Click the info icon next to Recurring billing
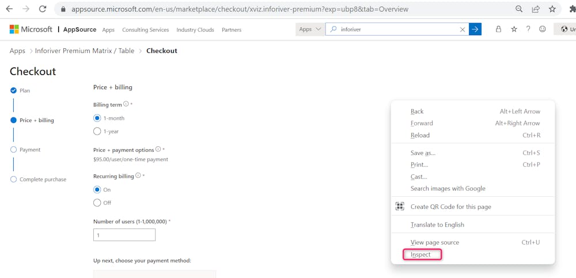The image size is (576, 278). tap(138, 176)
